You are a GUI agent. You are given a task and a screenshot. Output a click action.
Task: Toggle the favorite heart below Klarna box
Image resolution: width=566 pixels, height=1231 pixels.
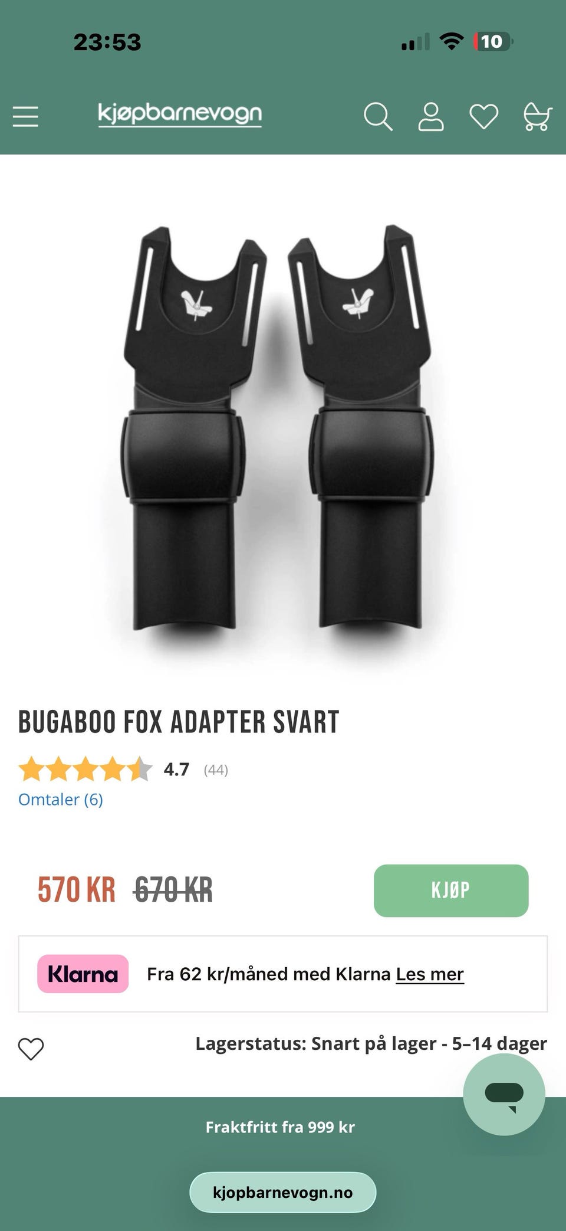(31, 1049)
